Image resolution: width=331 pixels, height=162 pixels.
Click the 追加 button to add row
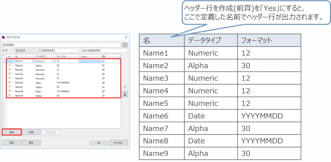click(12, 132)
